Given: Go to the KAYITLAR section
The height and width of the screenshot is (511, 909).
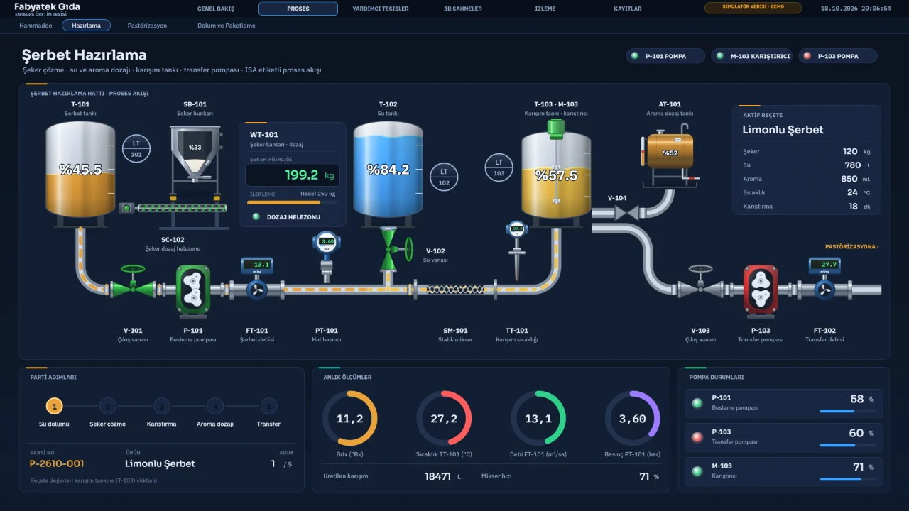Looking at the screenshot, I should pyautogui.click(x=628, y=9).
